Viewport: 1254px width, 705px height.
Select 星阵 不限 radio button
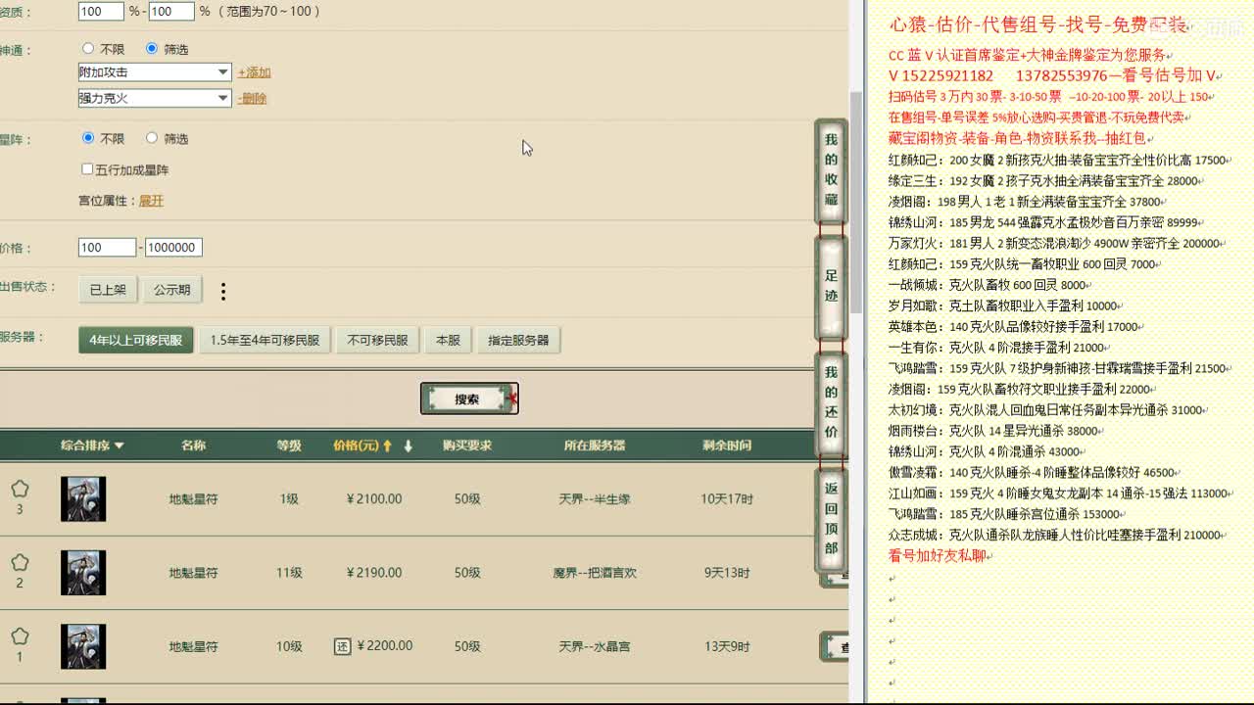88,138
